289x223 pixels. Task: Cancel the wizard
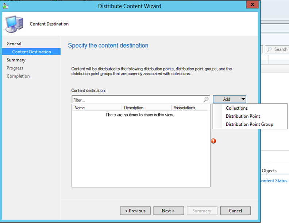pos(235,211)
